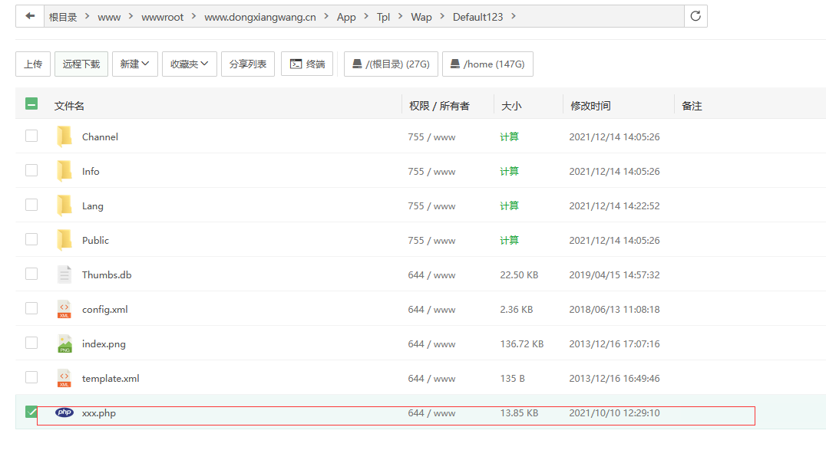The width and height of the screenshot is (826, 460).
Task: Expand the chevron after 根目录 in the breadcrumb
Action: (87, 16)
